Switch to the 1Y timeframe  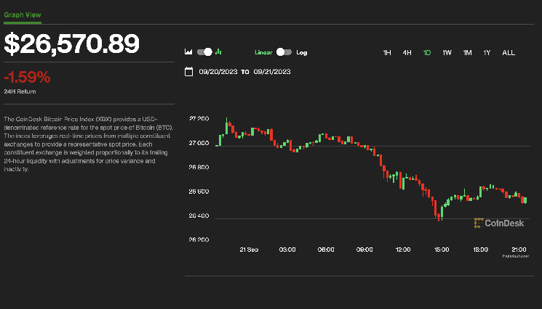(487, 52)
